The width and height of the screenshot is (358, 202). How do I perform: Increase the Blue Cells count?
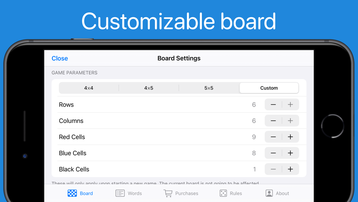coord(290,153)
